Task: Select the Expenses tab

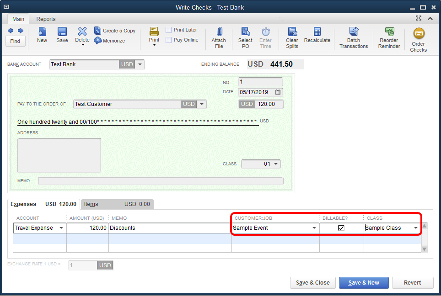Action: pos(43,204)
